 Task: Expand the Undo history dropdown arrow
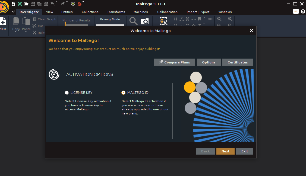56,2
